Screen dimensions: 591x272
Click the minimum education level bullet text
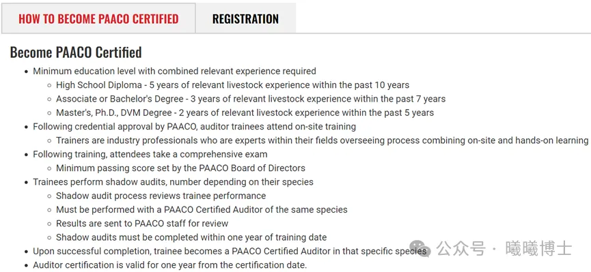(x=174, y=71)
